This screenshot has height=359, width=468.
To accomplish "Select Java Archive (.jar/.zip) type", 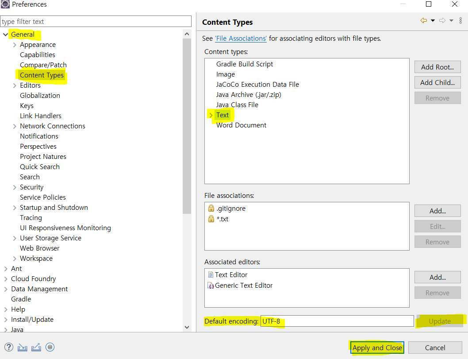I will tap(249, 94).
